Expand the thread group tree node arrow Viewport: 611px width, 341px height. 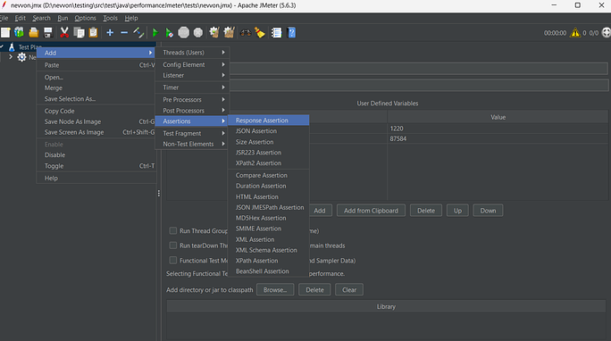point(11,57)
